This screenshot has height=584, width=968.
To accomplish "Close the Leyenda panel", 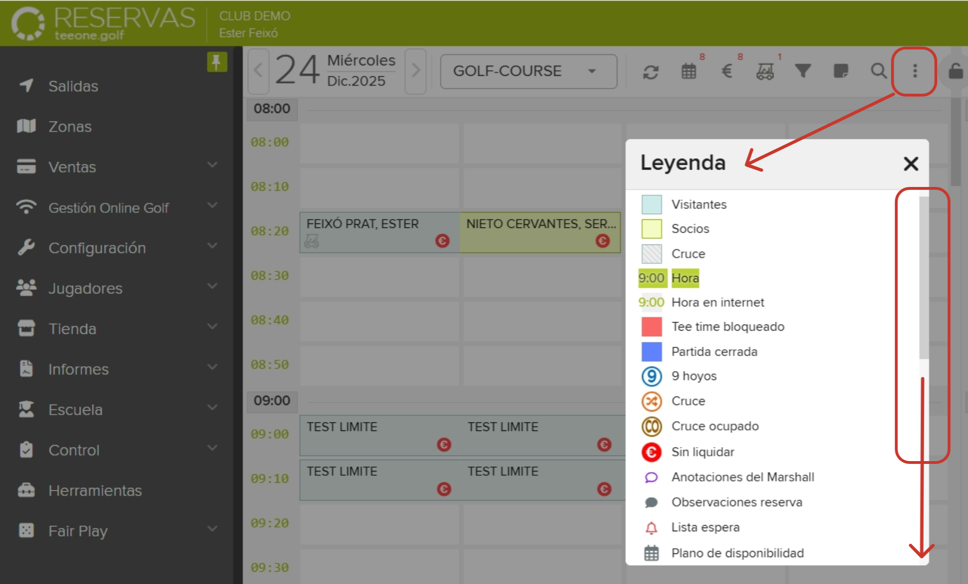I will pyautogui.click(x=911, y=164).
